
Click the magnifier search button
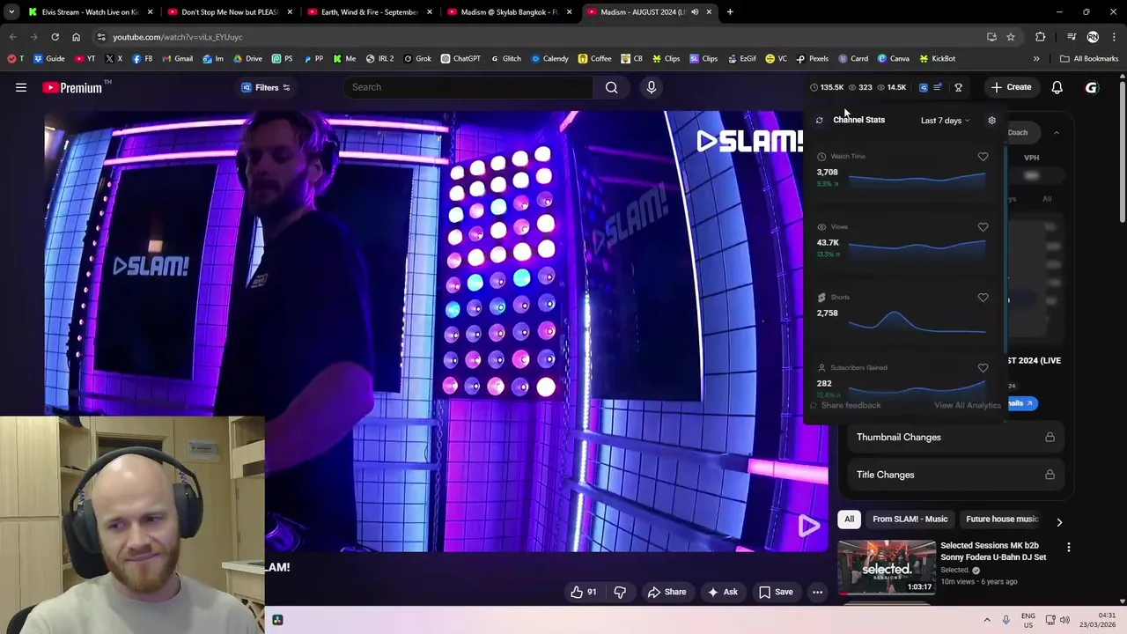[x=611, y=87]
